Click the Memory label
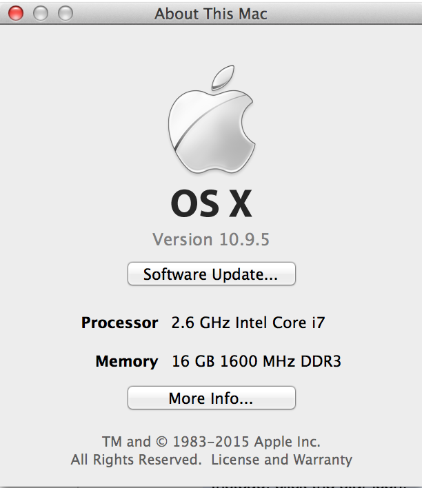Screen dimensions: 422x488 [x=126, y=361]
